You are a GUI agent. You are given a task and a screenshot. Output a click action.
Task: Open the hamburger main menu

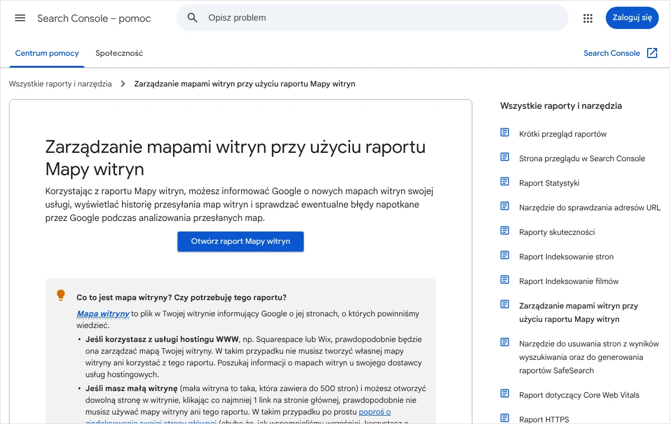pyautogui.click(x=20, y=18)
